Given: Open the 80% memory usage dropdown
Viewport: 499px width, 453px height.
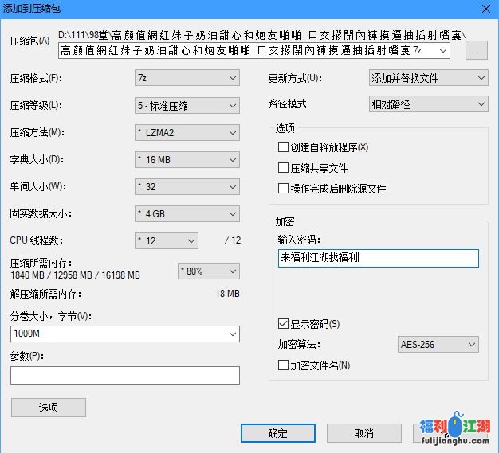Looking at the screenshot, I should click(208, 271).
